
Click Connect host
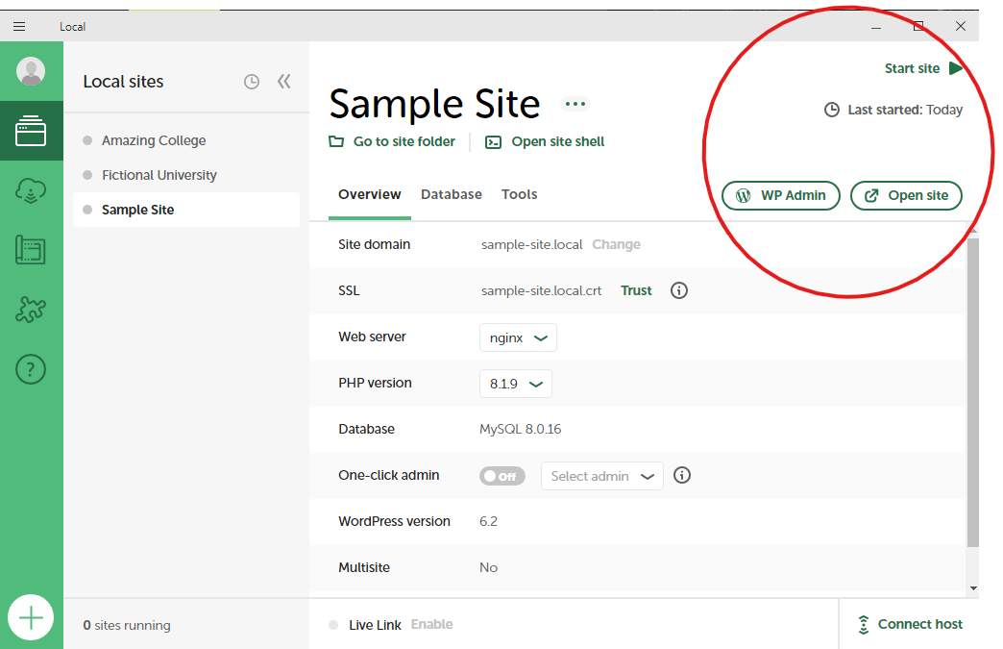(910, 625)
